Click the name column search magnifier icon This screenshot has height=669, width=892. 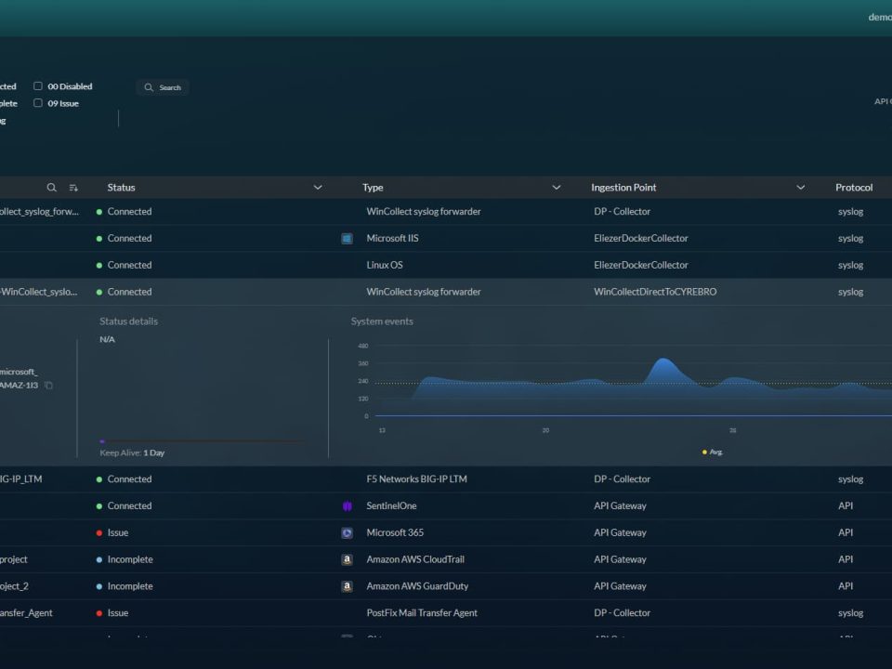coord(52,188)
